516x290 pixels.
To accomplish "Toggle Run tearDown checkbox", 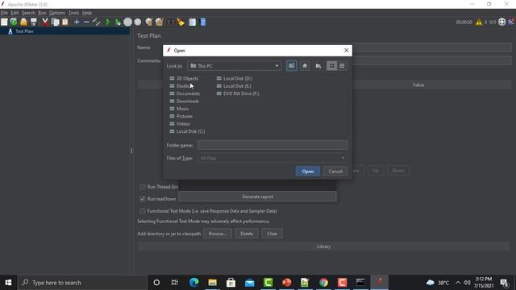I will (143, 199).
